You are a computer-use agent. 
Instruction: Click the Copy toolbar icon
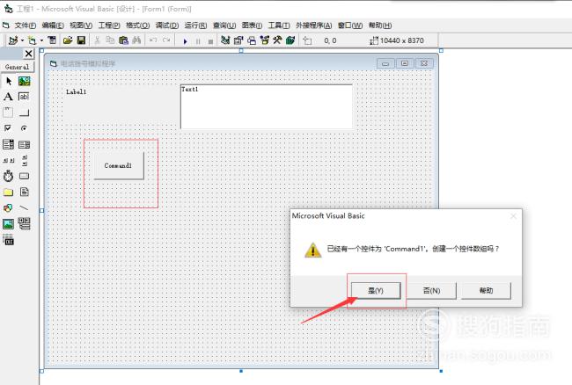(x=110, y=40)
